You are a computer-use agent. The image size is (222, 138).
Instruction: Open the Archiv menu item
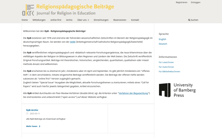[69, 20]
